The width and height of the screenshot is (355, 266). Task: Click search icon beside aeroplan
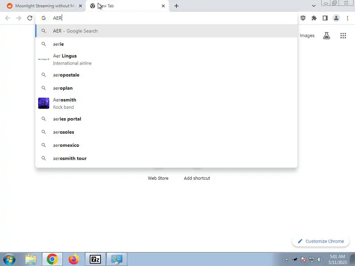44,88
